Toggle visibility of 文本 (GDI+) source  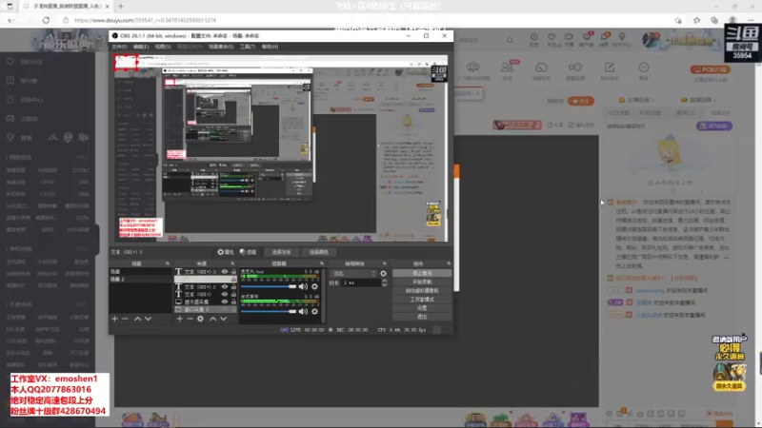225,294
